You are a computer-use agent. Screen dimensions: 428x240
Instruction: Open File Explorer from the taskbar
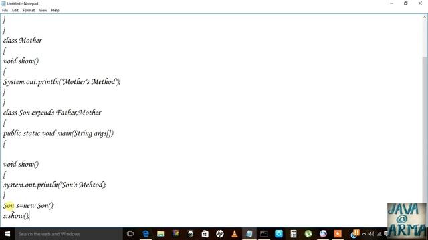tap(160, 234)
